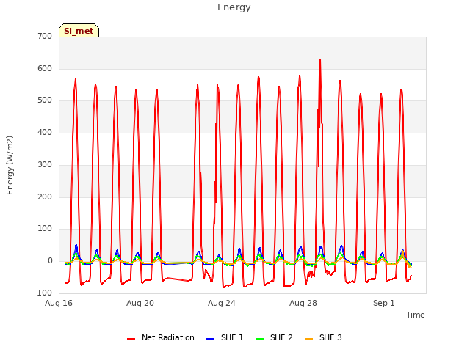This screenshot has width=470, height=352.
Task: Click the 700 y-axis tick label
Action: (x=45, y=37)
